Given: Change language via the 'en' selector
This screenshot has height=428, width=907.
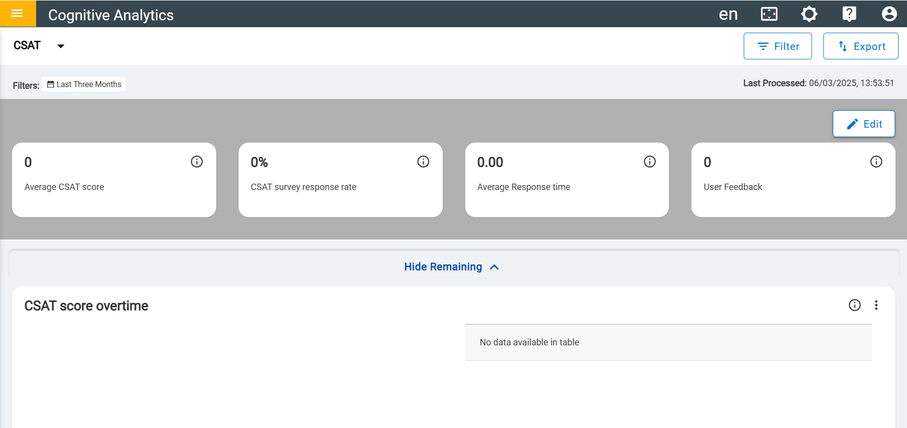Looking at the screenshot, I should (728, 14).
